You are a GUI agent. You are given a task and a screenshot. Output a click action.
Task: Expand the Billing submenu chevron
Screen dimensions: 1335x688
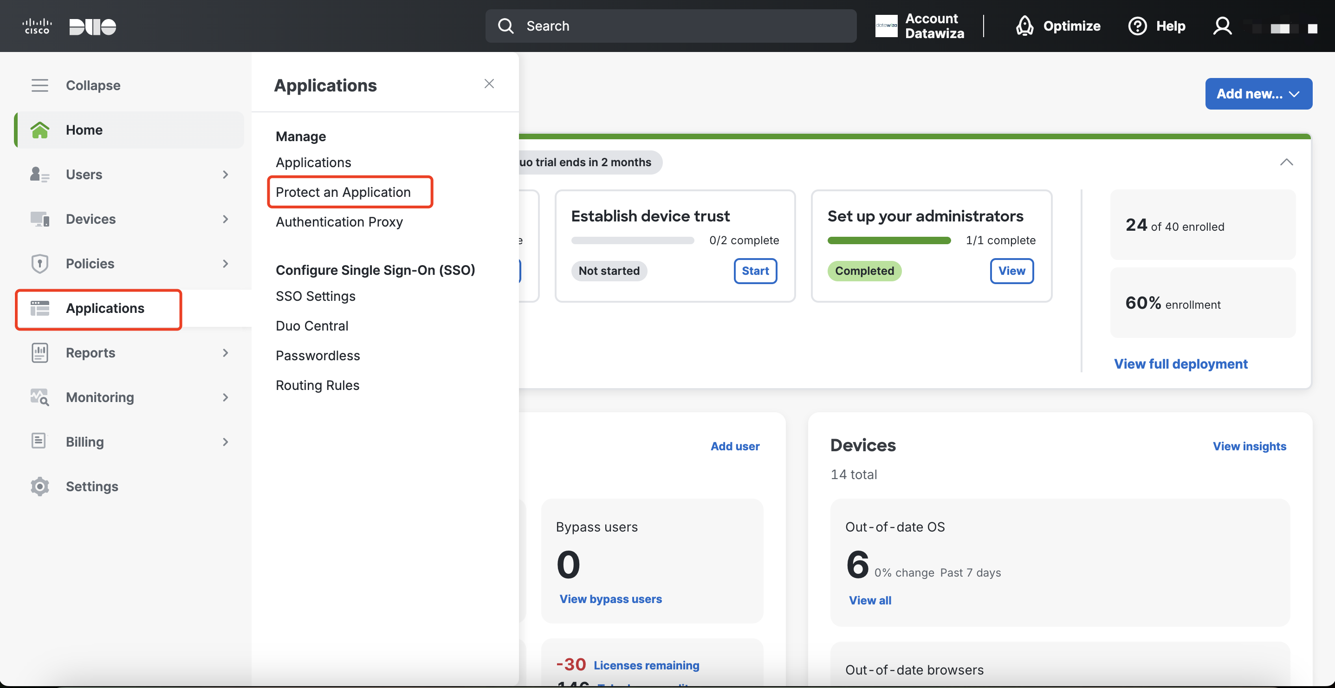226,442
